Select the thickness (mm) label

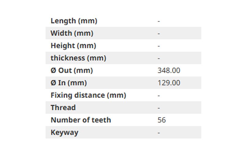pyautogui.click(x=78, y=58)
